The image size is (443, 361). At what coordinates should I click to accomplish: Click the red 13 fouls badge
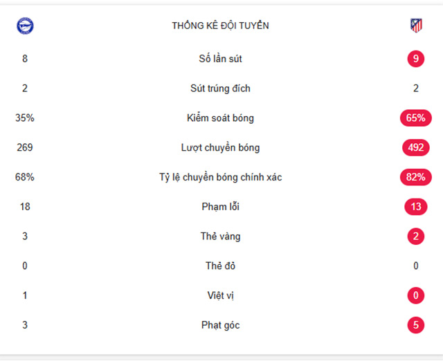[x=415, y=207]
